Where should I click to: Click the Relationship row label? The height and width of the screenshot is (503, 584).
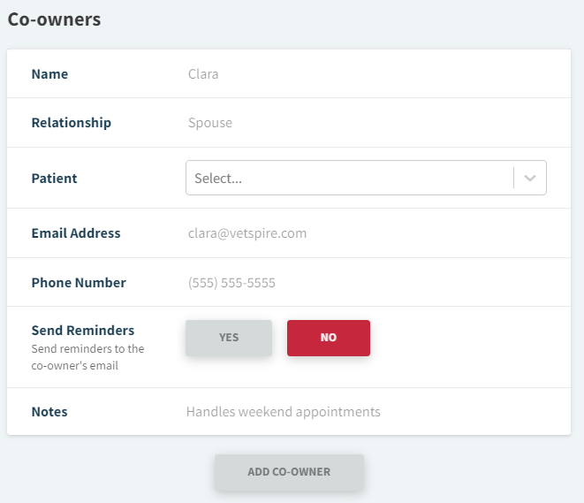(x=72, y=123)
